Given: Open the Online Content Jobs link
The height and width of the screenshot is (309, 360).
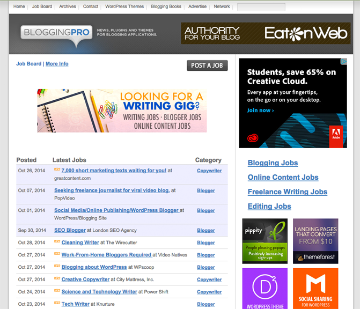Looking at the screenshot, I should 283,177.
